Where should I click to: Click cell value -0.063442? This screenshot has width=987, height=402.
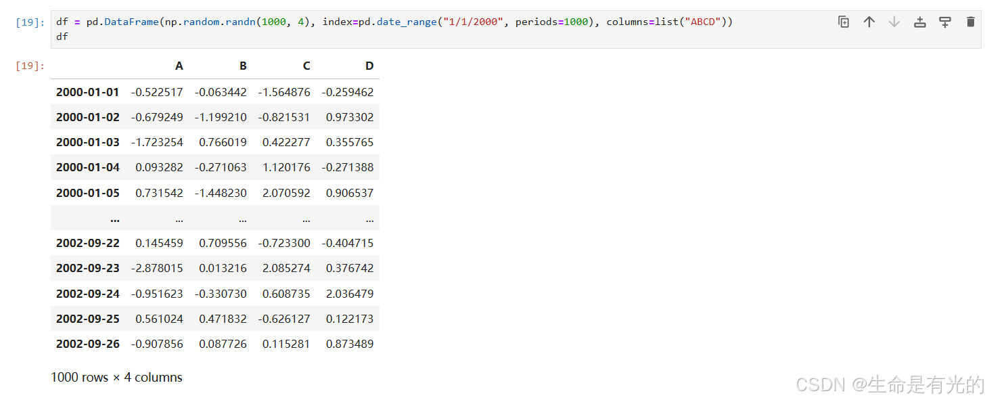tap(221, 92)
